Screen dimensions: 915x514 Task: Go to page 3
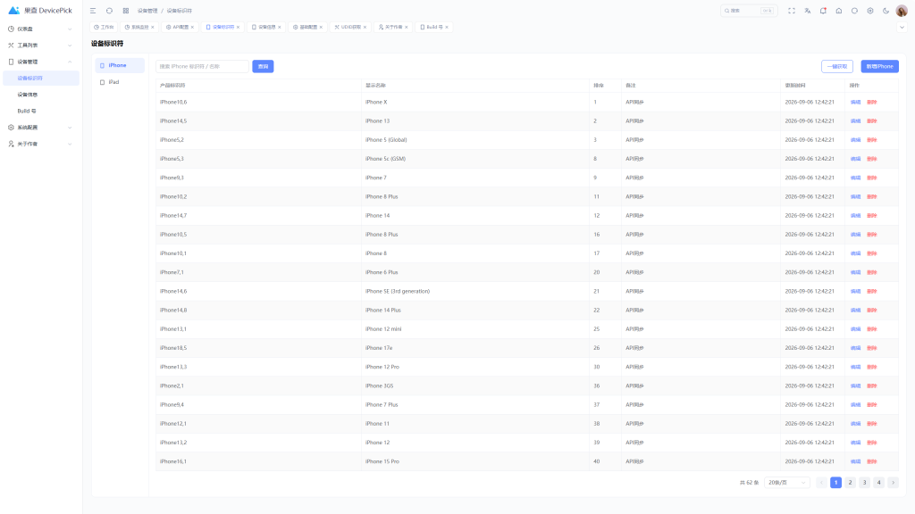(x=864, y=483)
